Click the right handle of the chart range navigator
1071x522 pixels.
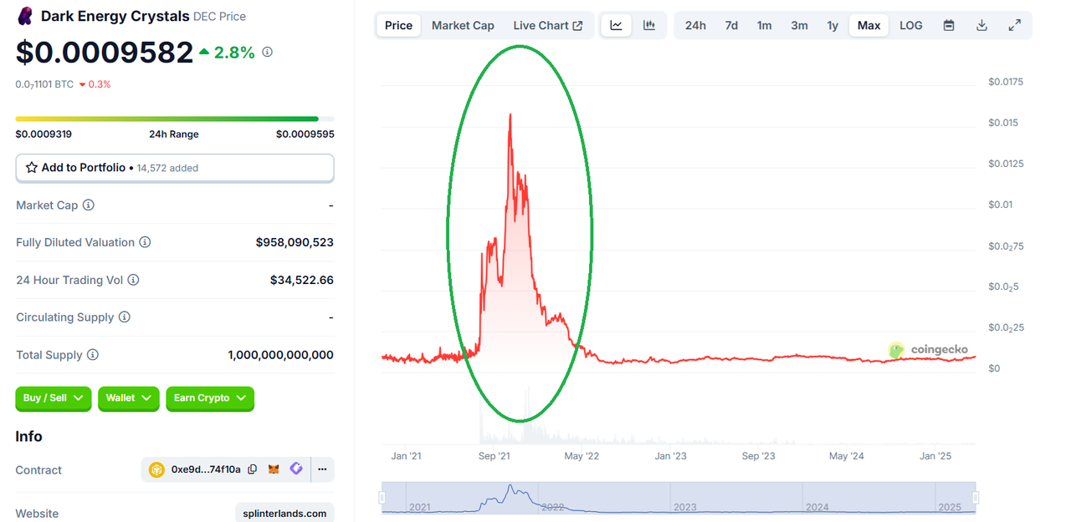(x=976, y=498)
